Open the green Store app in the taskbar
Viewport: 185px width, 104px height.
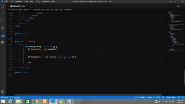27,101
